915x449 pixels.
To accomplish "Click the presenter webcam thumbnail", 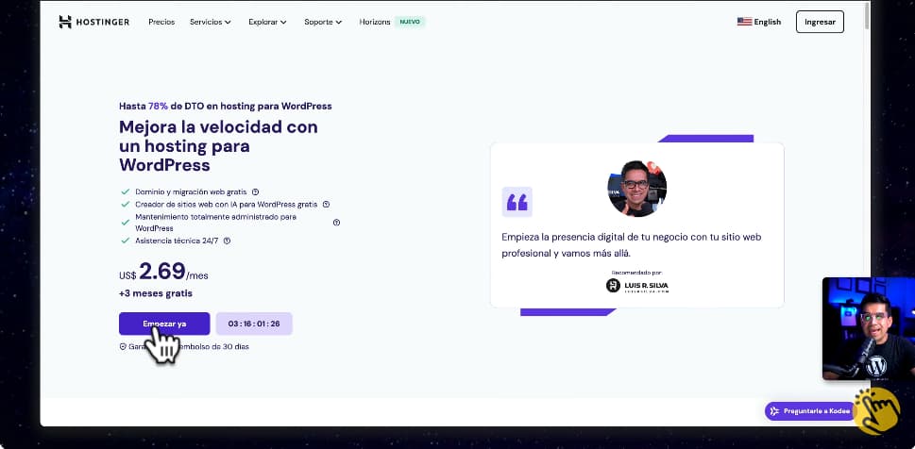I will tap(869, 329).
